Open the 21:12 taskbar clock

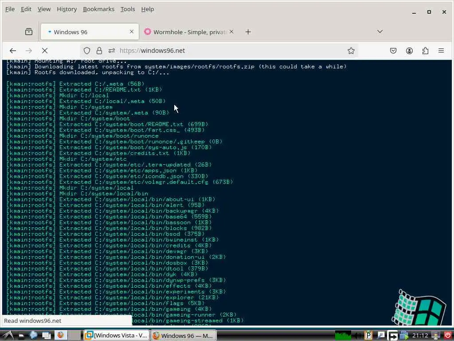(x=420, y=336)
